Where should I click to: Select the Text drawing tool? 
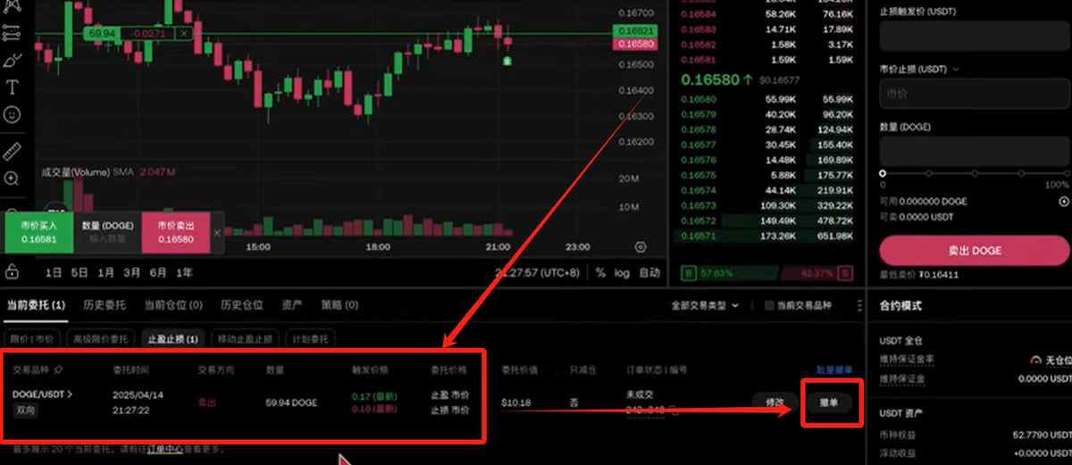(13, 87)
